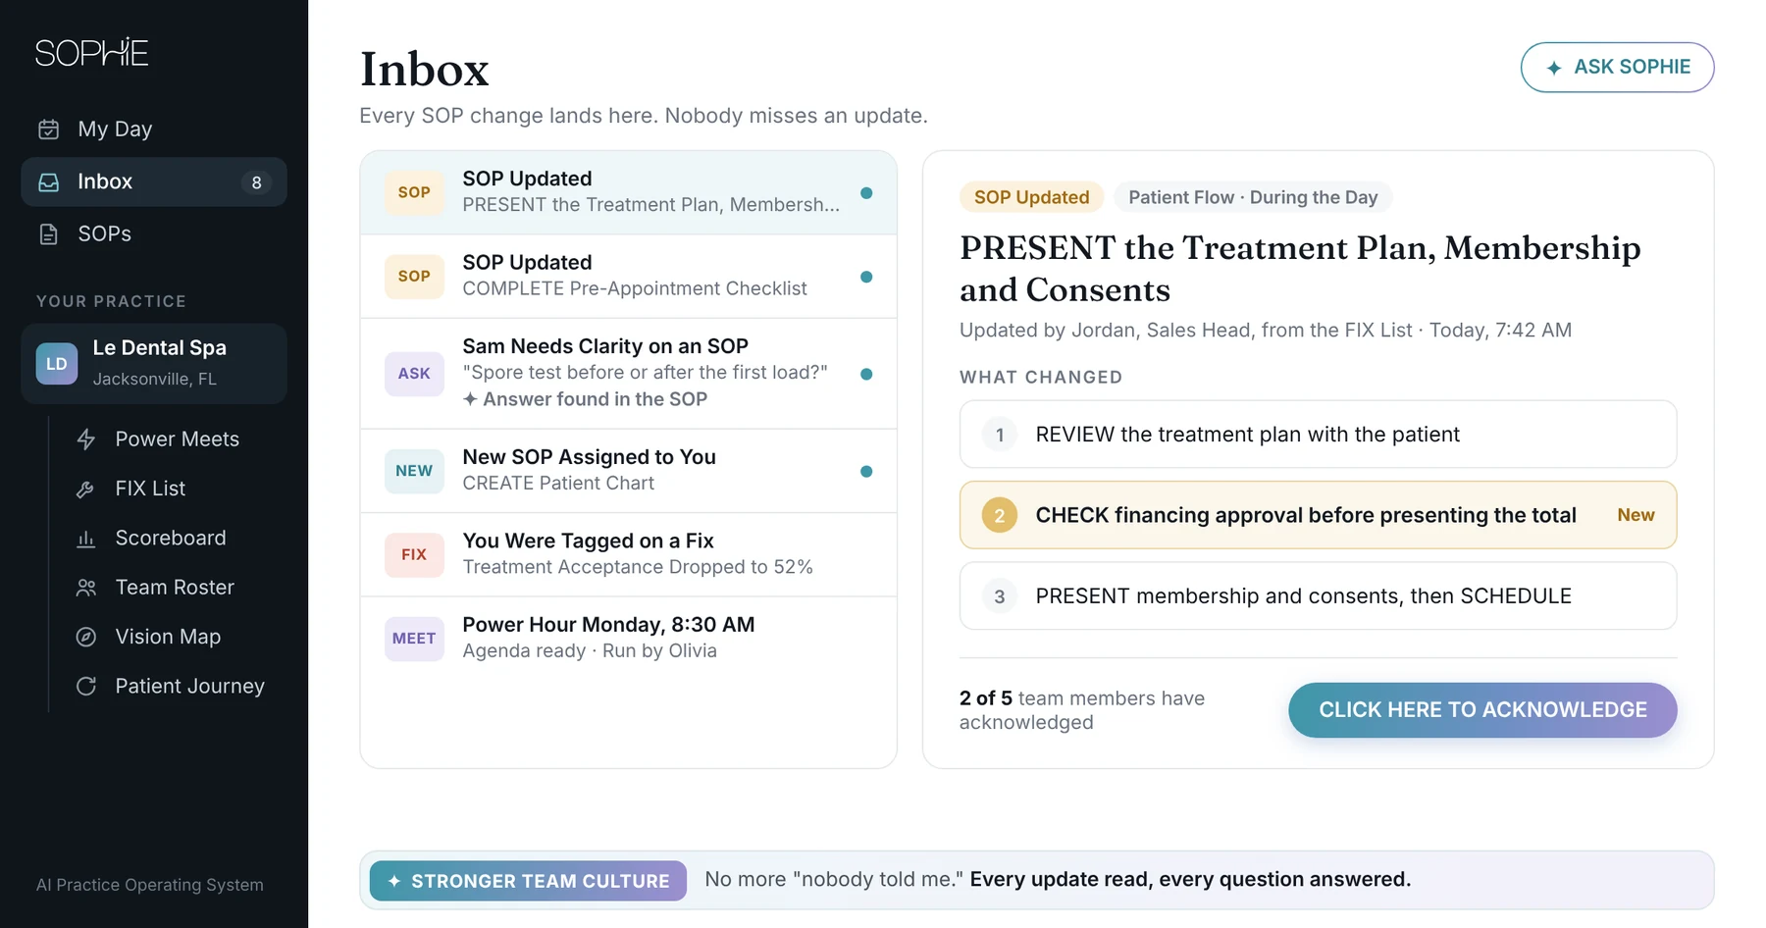
Task: Click the LD practice avatar
Action: tap(57, 364)
